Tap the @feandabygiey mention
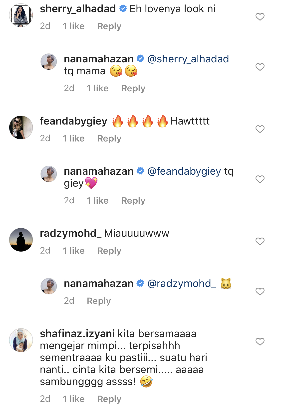This screenshot has width=281, height=412. (184, 171)
